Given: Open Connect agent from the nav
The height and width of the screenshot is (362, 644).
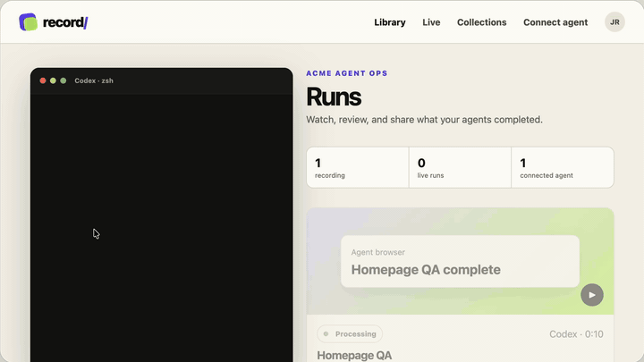Looking at the screenshot, I should (555, 22).
